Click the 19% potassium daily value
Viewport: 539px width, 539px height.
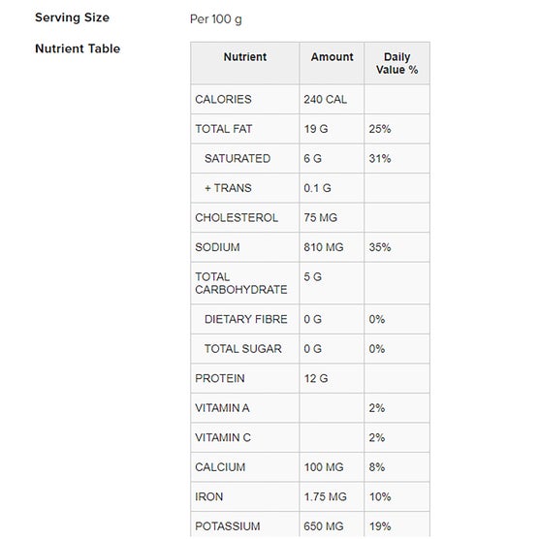[x=380, y=526]
